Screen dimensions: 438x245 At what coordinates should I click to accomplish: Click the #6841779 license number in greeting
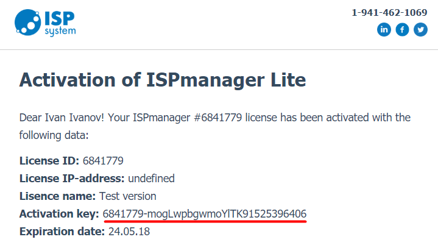click(218, 118)
